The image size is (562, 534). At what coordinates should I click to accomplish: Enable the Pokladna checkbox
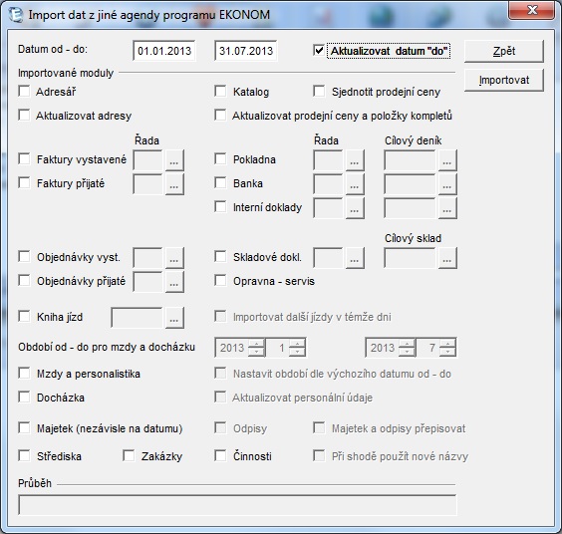[220, 158]
